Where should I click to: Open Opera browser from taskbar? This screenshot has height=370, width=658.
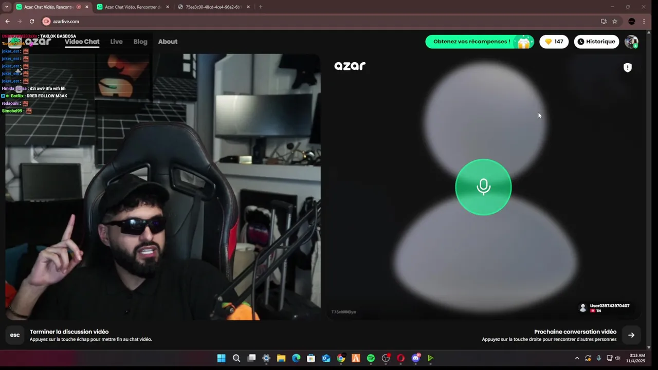click(x=400, y=358)
